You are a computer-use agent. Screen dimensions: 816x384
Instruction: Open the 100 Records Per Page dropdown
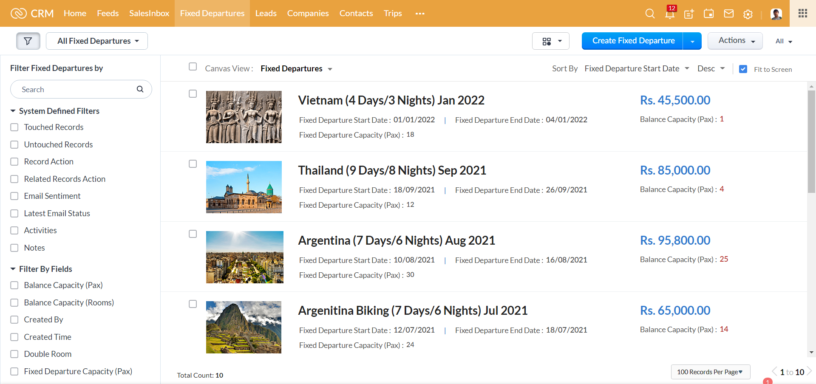point(710,372)
